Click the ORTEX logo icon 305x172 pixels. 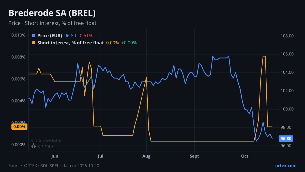point(34,146)
